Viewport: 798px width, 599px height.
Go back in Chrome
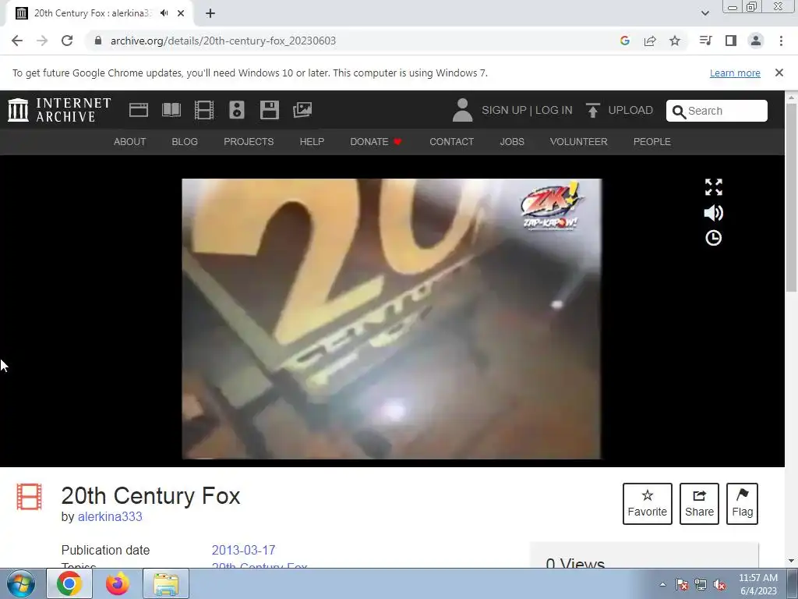point(17,41)
